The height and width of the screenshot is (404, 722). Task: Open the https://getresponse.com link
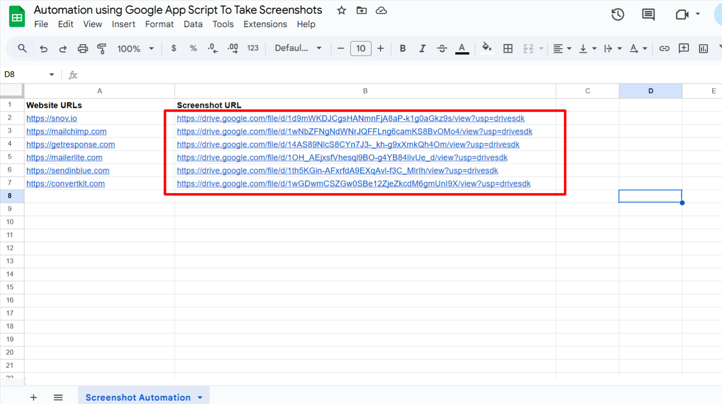coord(70,145)
